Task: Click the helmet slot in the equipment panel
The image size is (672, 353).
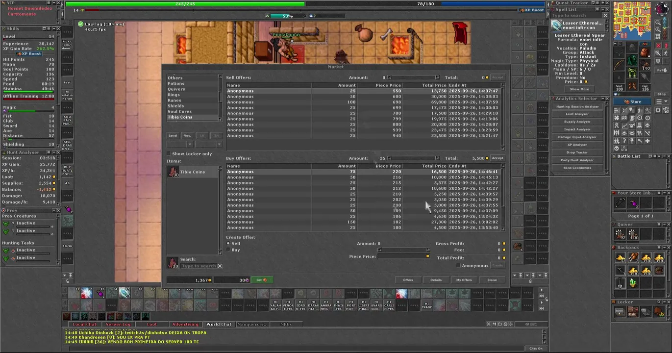Action: pos(632,48)
